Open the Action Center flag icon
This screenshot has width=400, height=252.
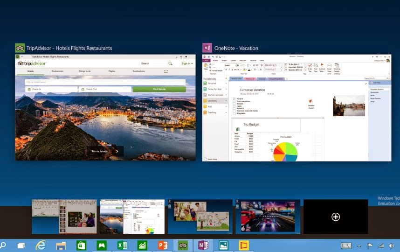pos(370,246)
